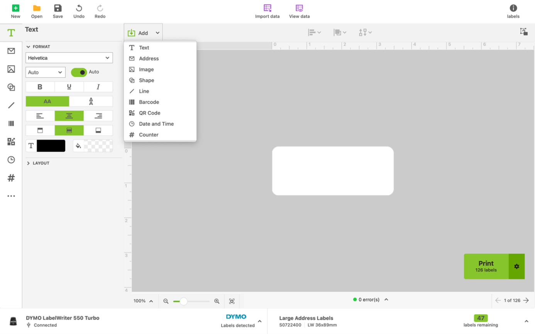Expand the Large Address Labels panel
Viewport: 535px width, 334px height.
point(526,321)
